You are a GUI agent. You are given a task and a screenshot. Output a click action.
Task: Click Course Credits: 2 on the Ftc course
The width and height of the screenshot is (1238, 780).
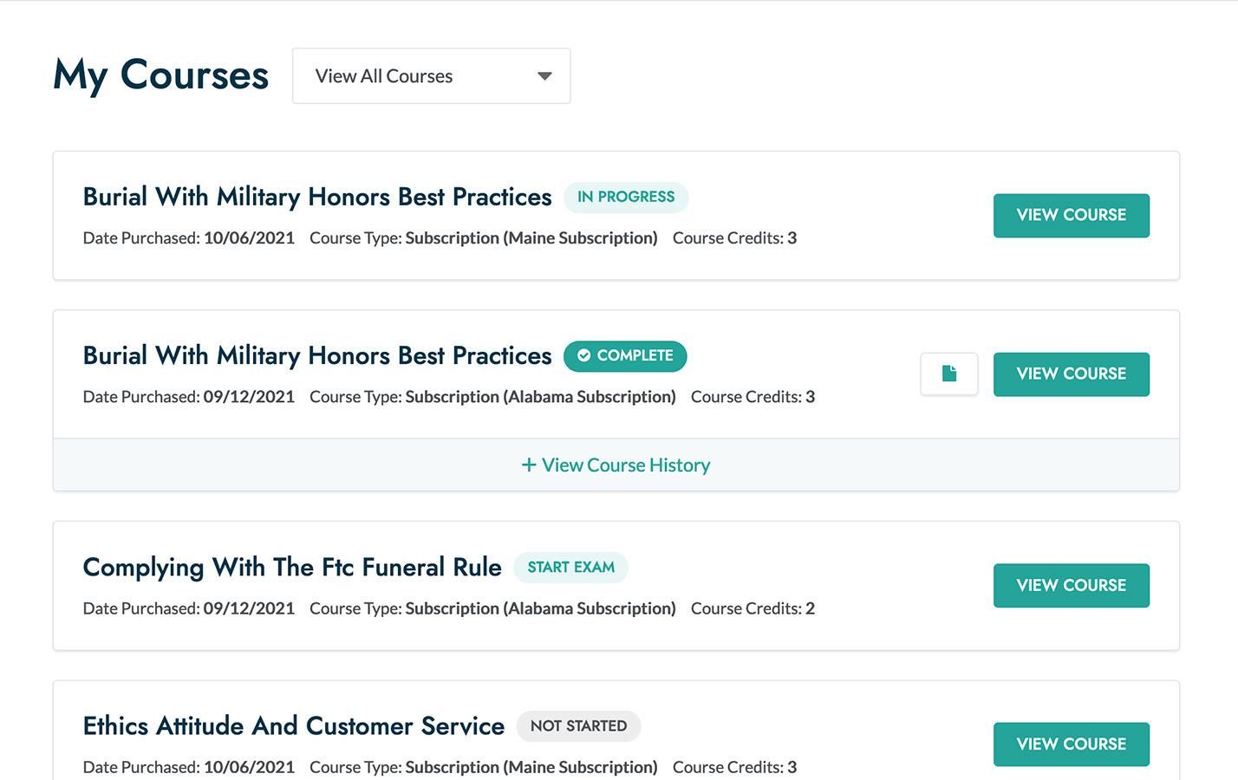753,608
